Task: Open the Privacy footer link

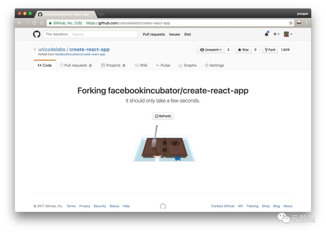Action: click(85, 206)
